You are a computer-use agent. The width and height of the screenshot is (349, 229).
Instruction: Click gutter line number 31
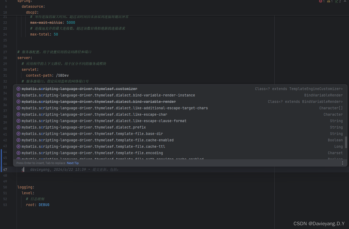coord(5,75)
